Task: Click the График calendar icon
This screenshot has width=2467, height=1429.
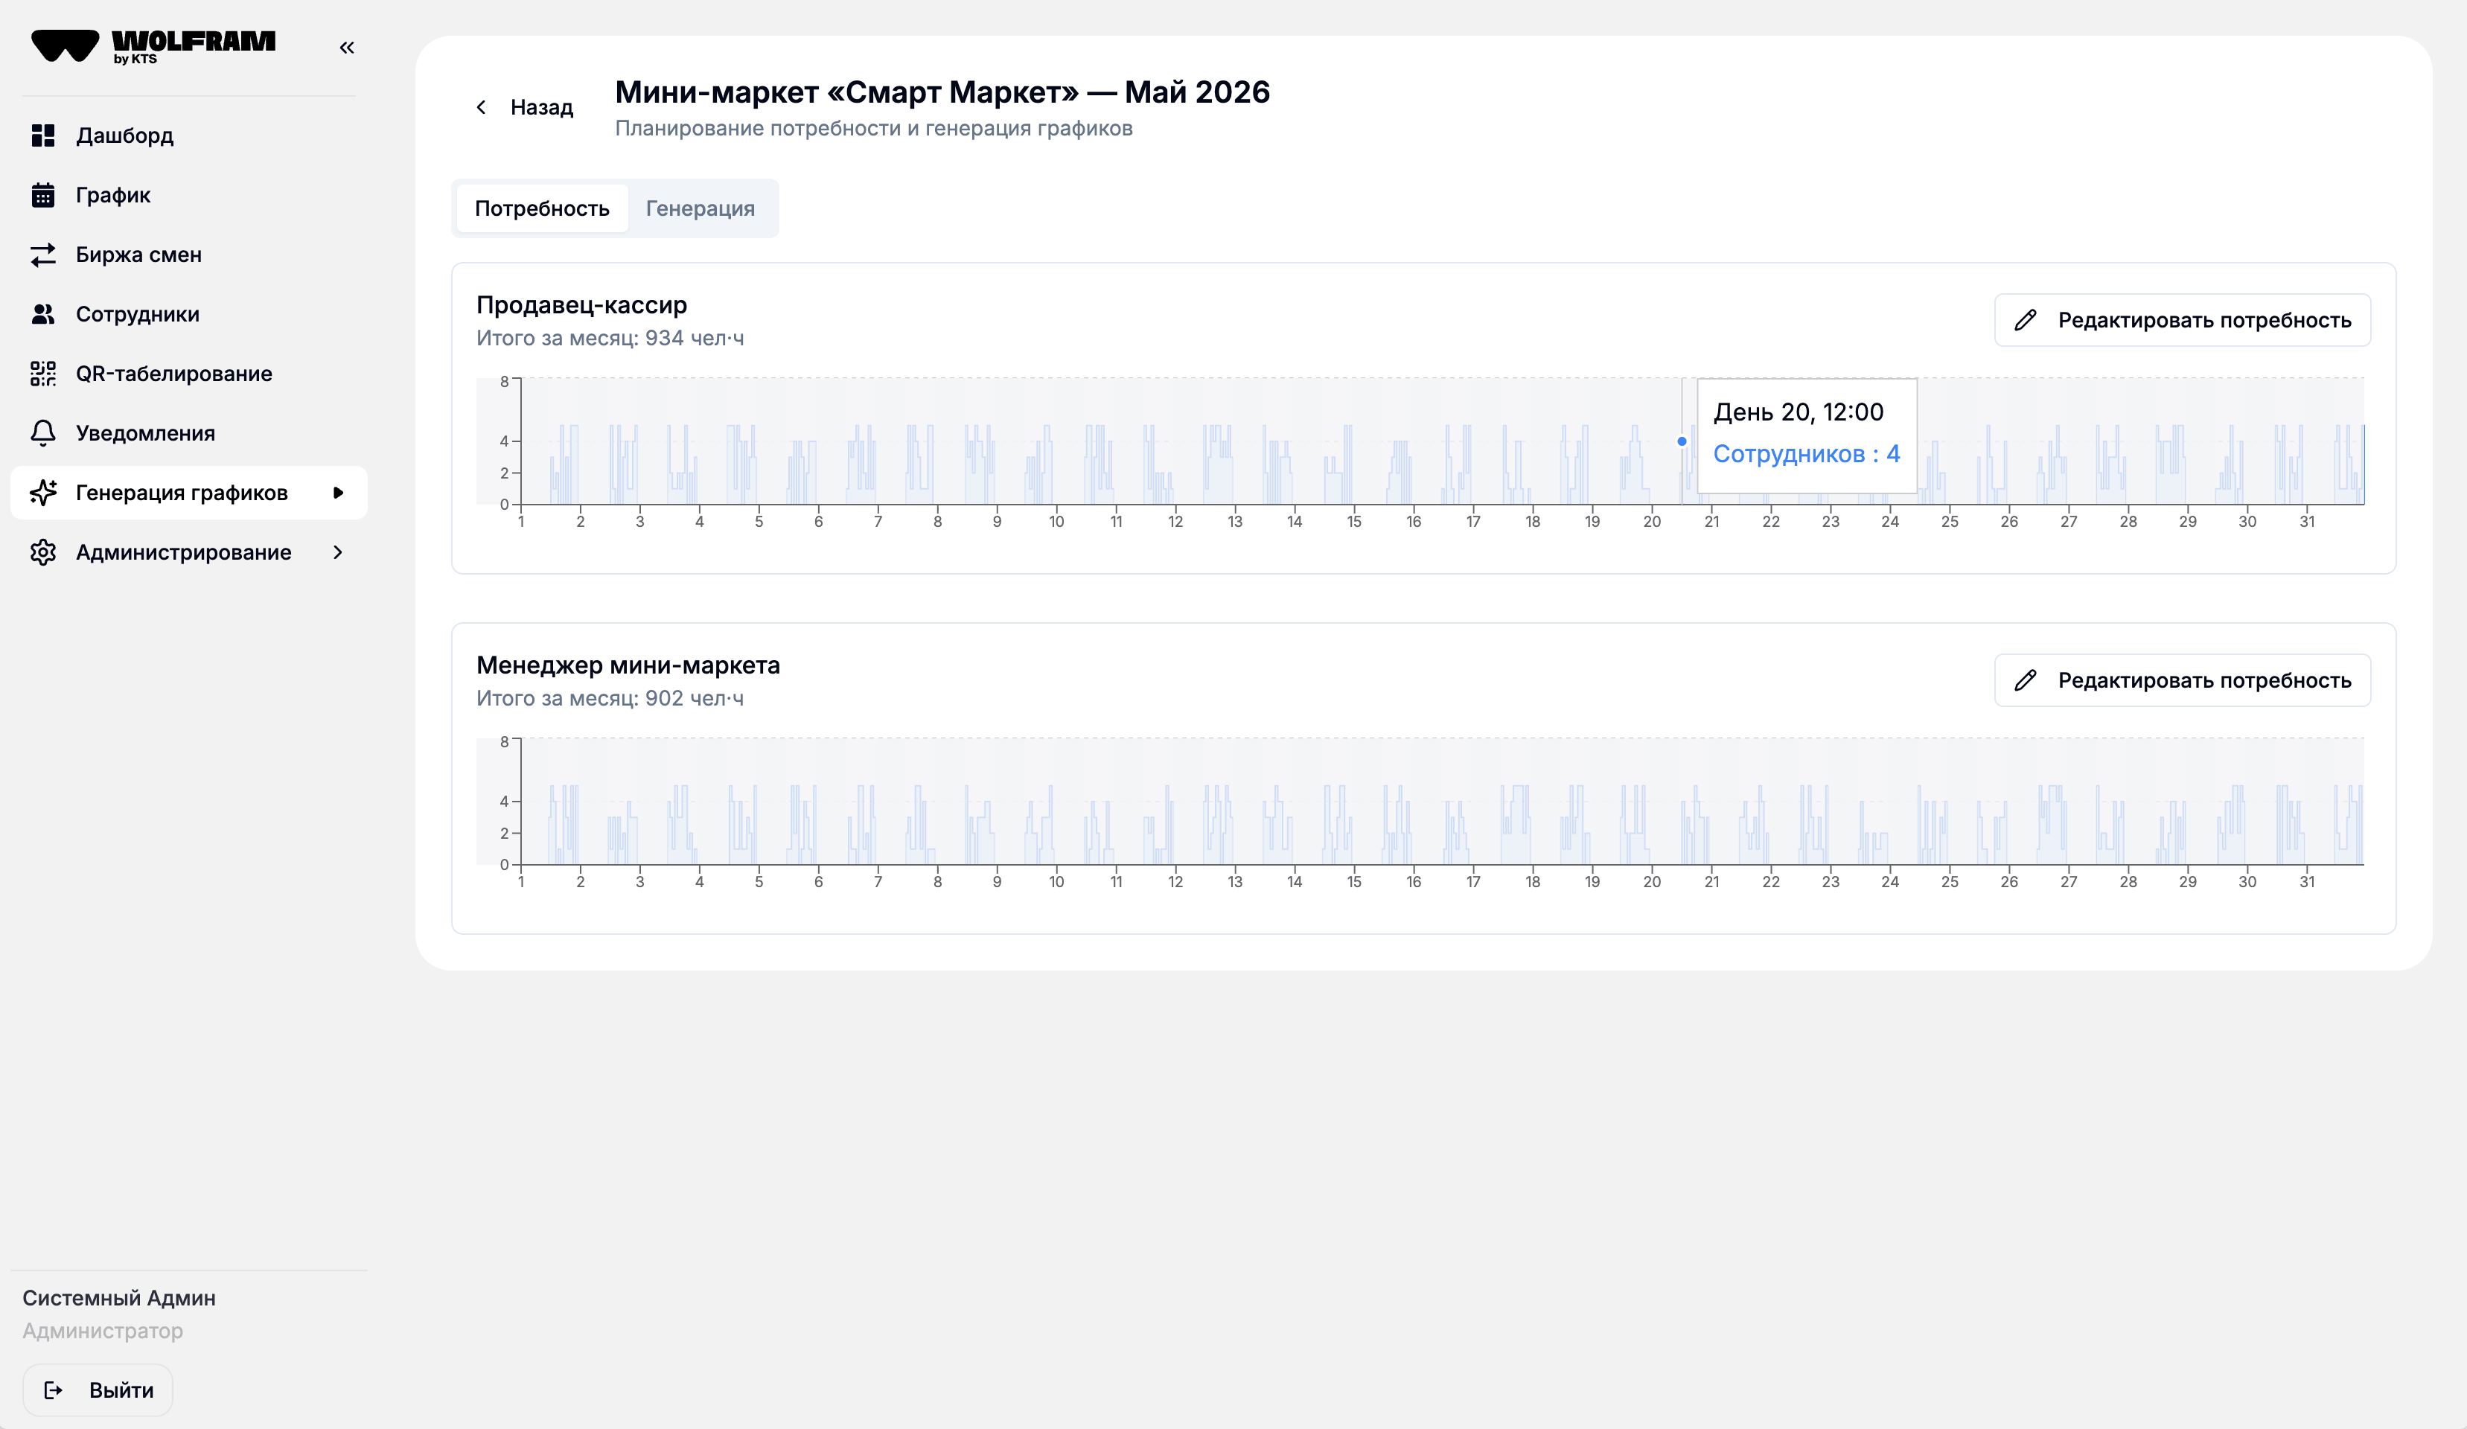Action: click(43, 195)
